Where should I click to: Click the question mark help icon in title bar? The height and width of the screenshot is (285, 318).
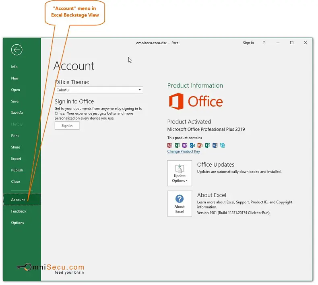tap(264, 43)
